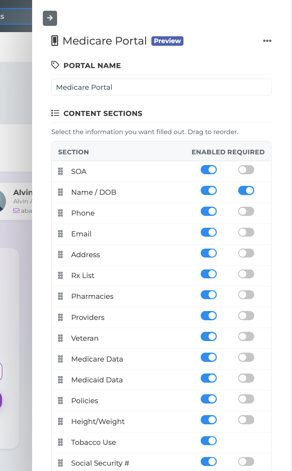Click the Pharmacies drag handle icon

point(60,296)
